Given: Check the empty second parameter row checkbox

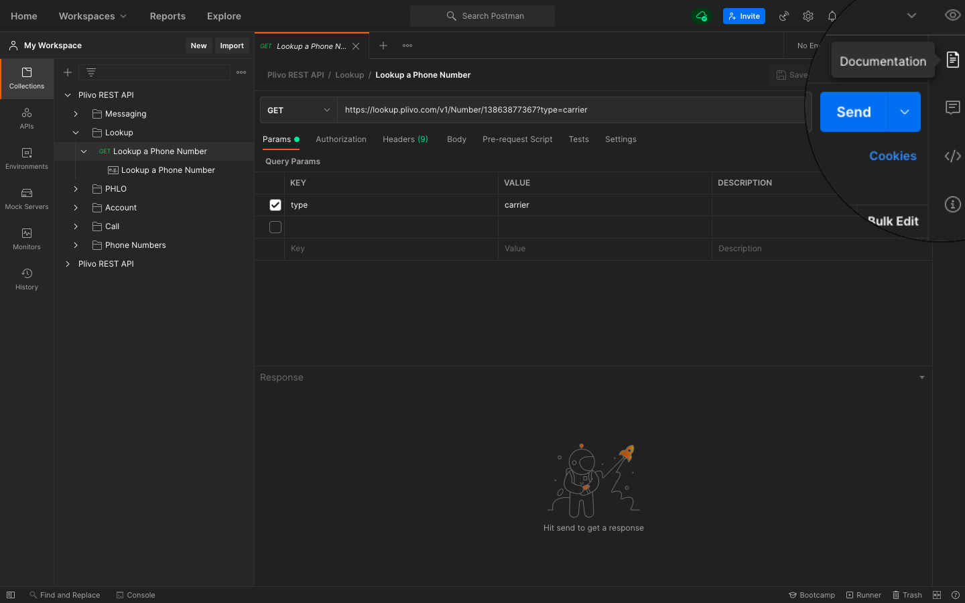Looking at the screenshot, I should point(275,227).
